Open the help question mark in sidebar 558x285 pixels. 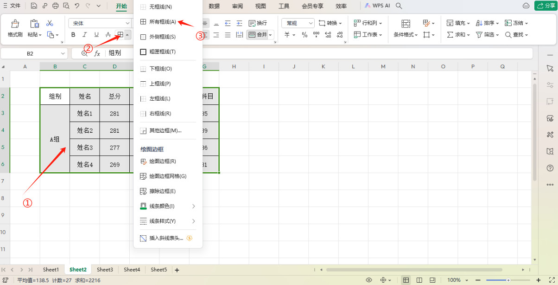pos(550,168)
